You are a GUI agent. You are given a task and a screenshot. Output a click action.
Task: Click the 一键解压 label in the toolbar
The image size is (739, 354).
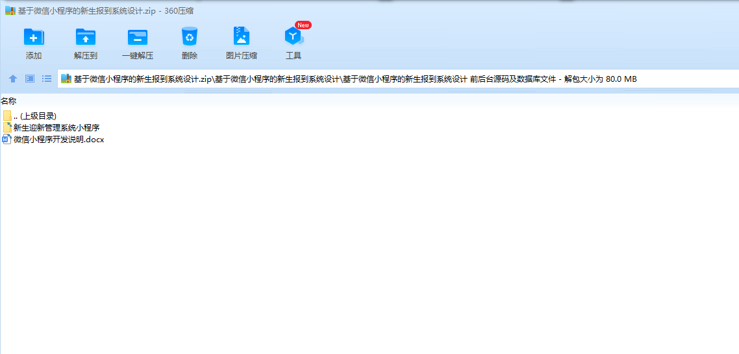(138, 56)
